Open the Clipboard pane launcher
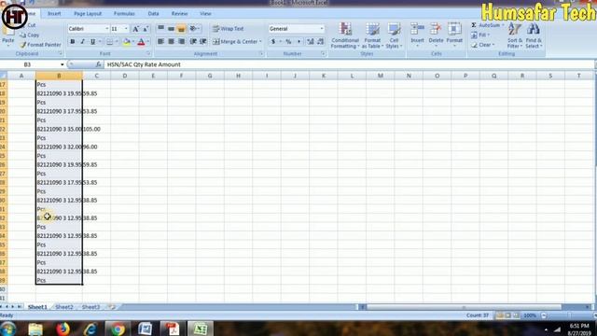This screenshot has width=597, height=336. 60,54
